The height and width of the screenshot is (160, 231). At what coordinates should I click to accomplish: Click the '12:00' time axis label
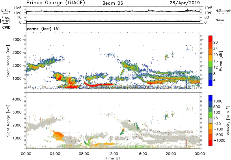113,154
